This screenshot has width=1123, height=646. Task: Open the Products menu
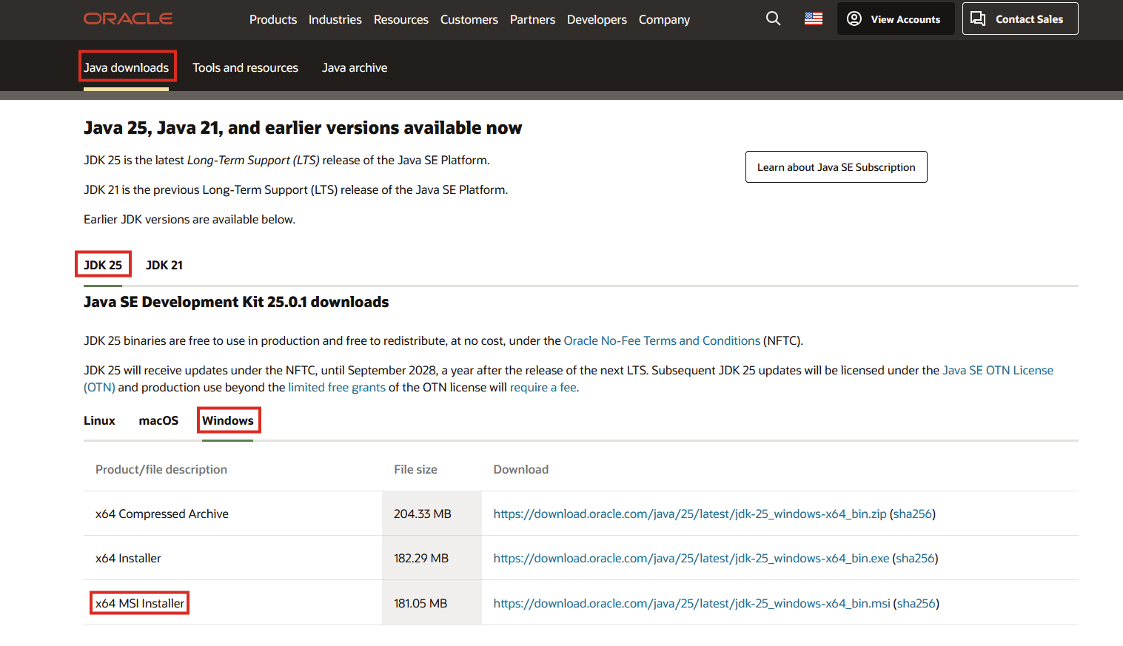[x=273, y=19]
